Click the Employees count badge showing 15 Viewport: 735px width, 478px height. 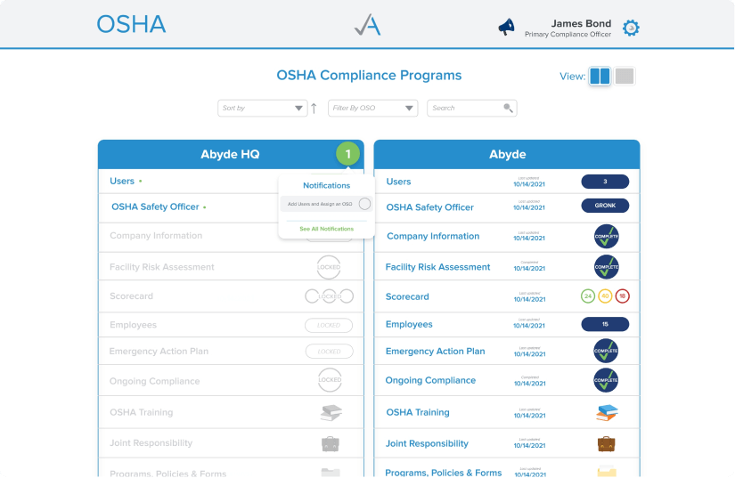pos(605,324)
